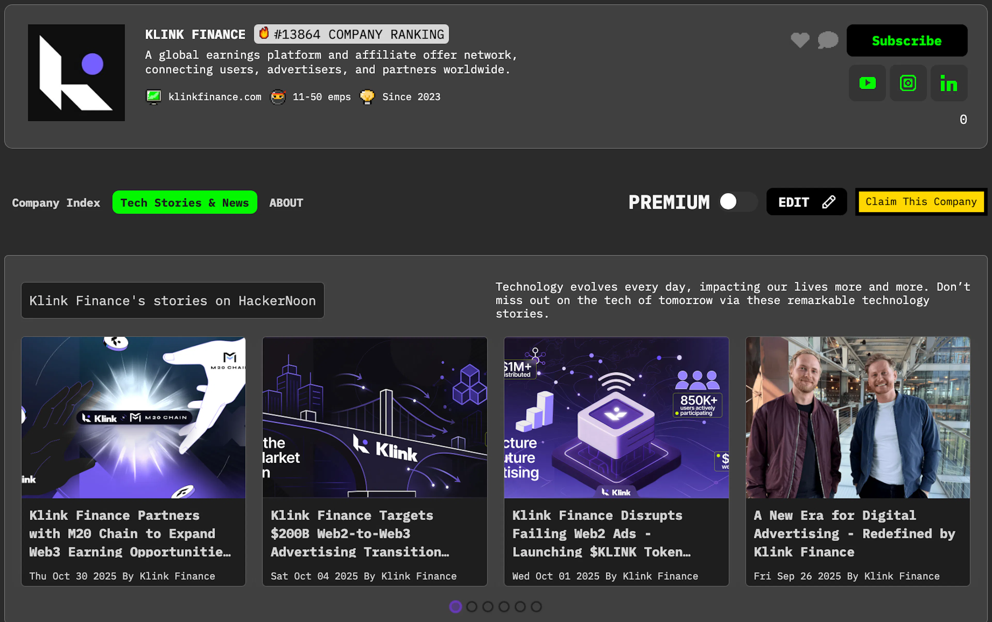
Task: Select the Tech Stories & News tab
Action: pos(185,202)
